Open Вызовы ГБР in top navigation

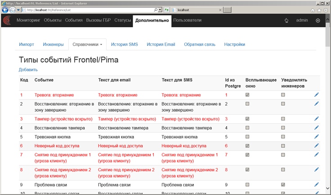coord(98,20)
